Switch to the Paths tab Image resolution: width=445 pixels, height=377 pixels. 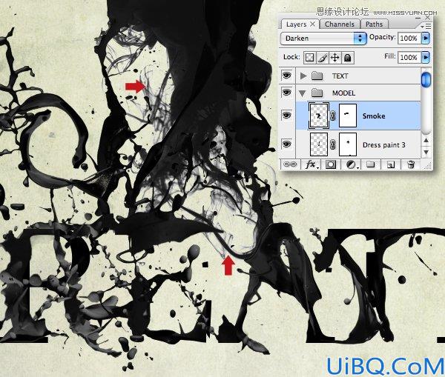coord(374,24)
